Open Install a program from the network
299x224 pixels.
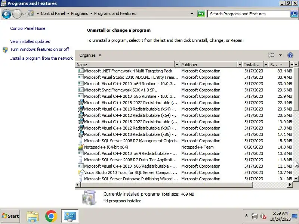(x=41, y=58)
